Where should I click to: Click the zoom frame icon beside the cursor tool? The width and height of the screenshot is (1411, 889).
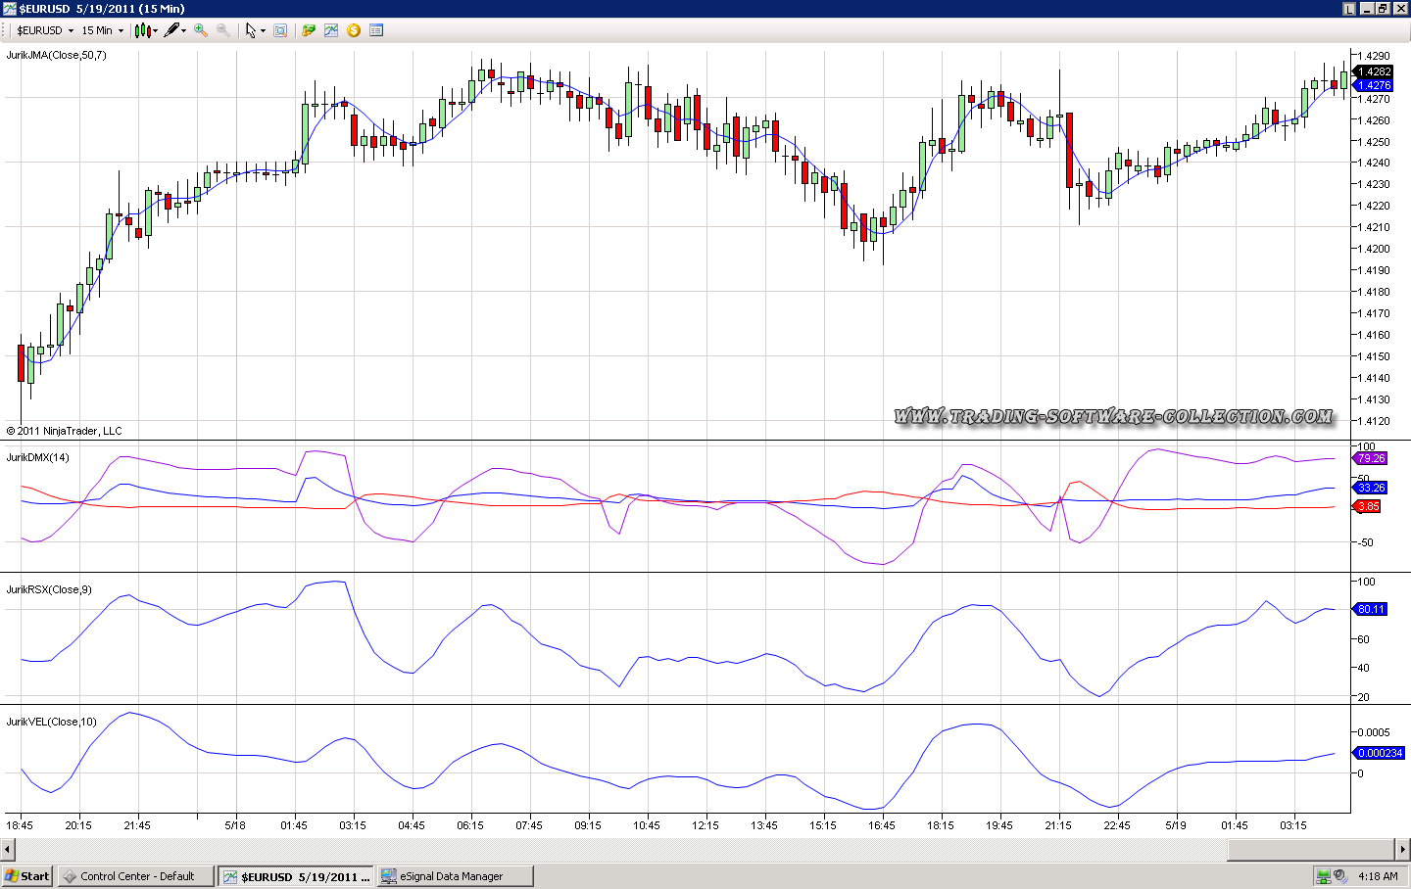point(280,30)
